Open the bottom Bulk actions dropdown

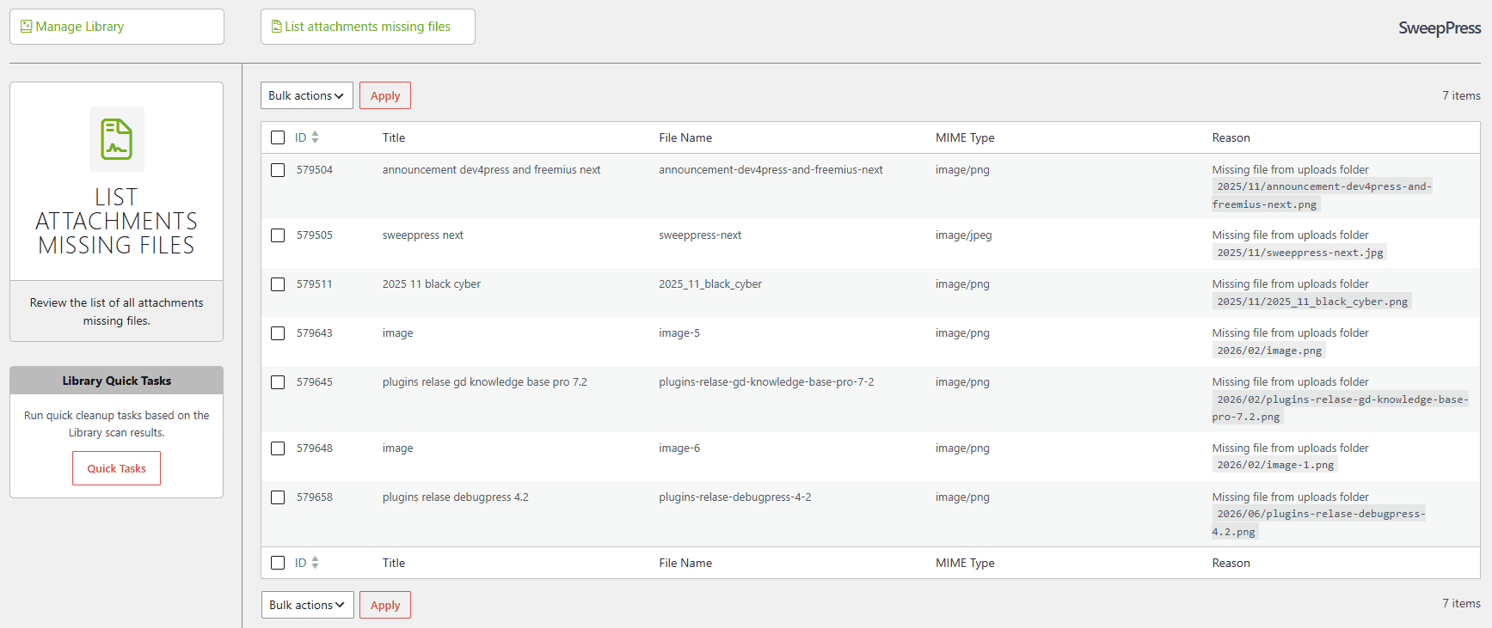(x=307, y=605)
